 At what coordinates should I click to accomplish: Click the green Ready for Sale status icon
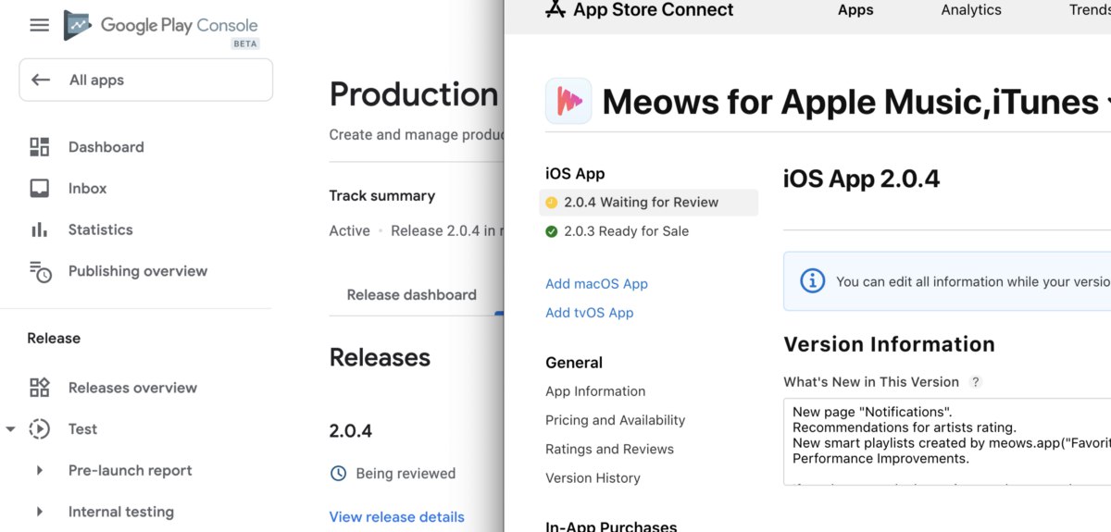[552, 231]
